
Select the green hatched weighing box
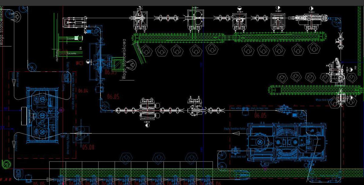coord(117,64)
